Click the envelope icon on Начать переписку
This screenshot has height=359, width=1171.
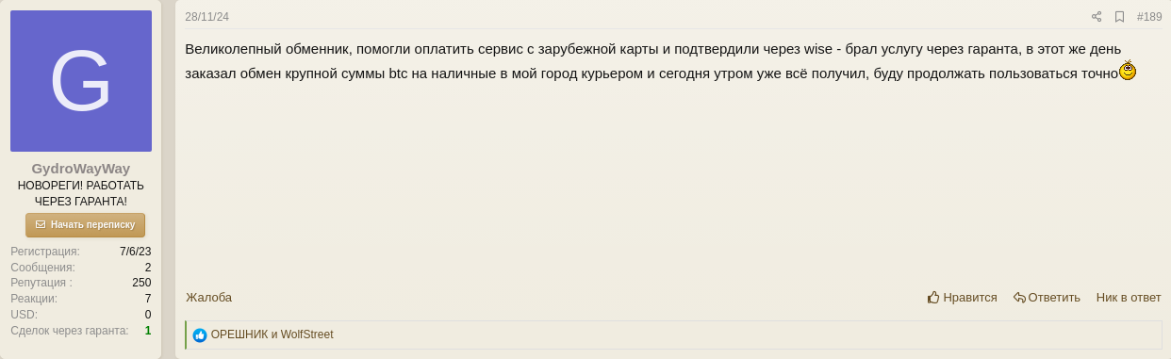point(41,225)
